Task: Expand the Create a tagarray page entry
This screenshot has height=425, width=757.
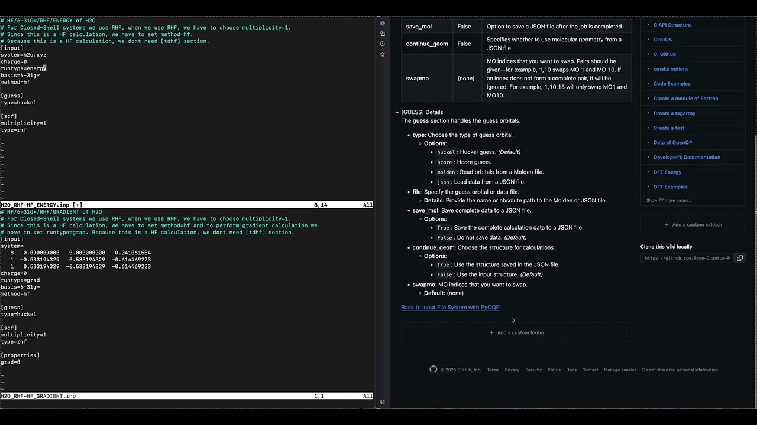Action: pyautogui.click(x=648, y=113)
